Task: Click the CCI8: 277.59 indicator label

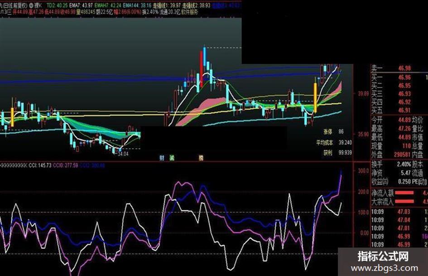Action: click(x=66, y=165)
